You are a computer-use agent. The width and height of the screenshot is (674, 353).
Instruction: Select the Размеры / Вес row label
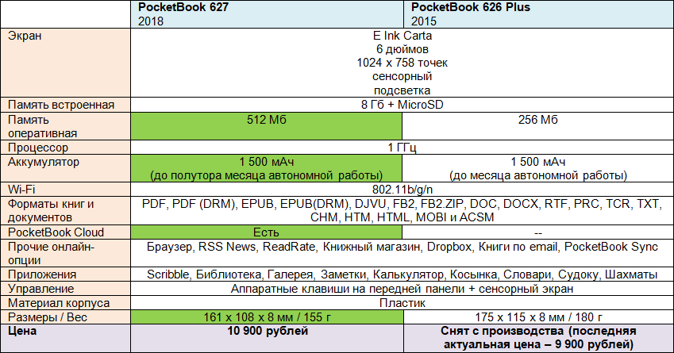click(x=65, y=317)
